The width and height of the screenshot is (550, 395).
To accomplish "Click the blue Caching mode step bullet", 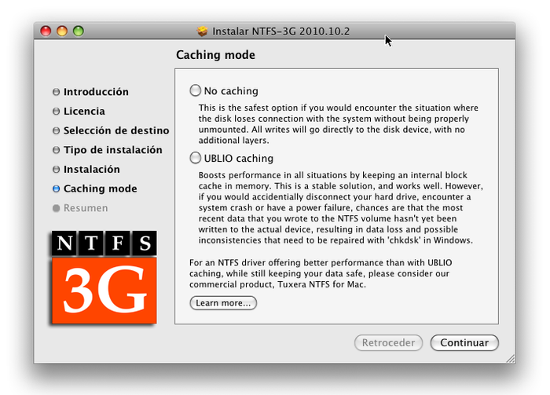I will click(56, 188).
